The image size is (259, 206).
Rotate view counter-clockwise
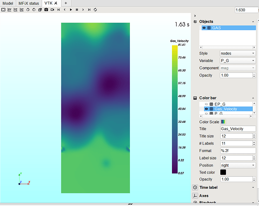28,10
